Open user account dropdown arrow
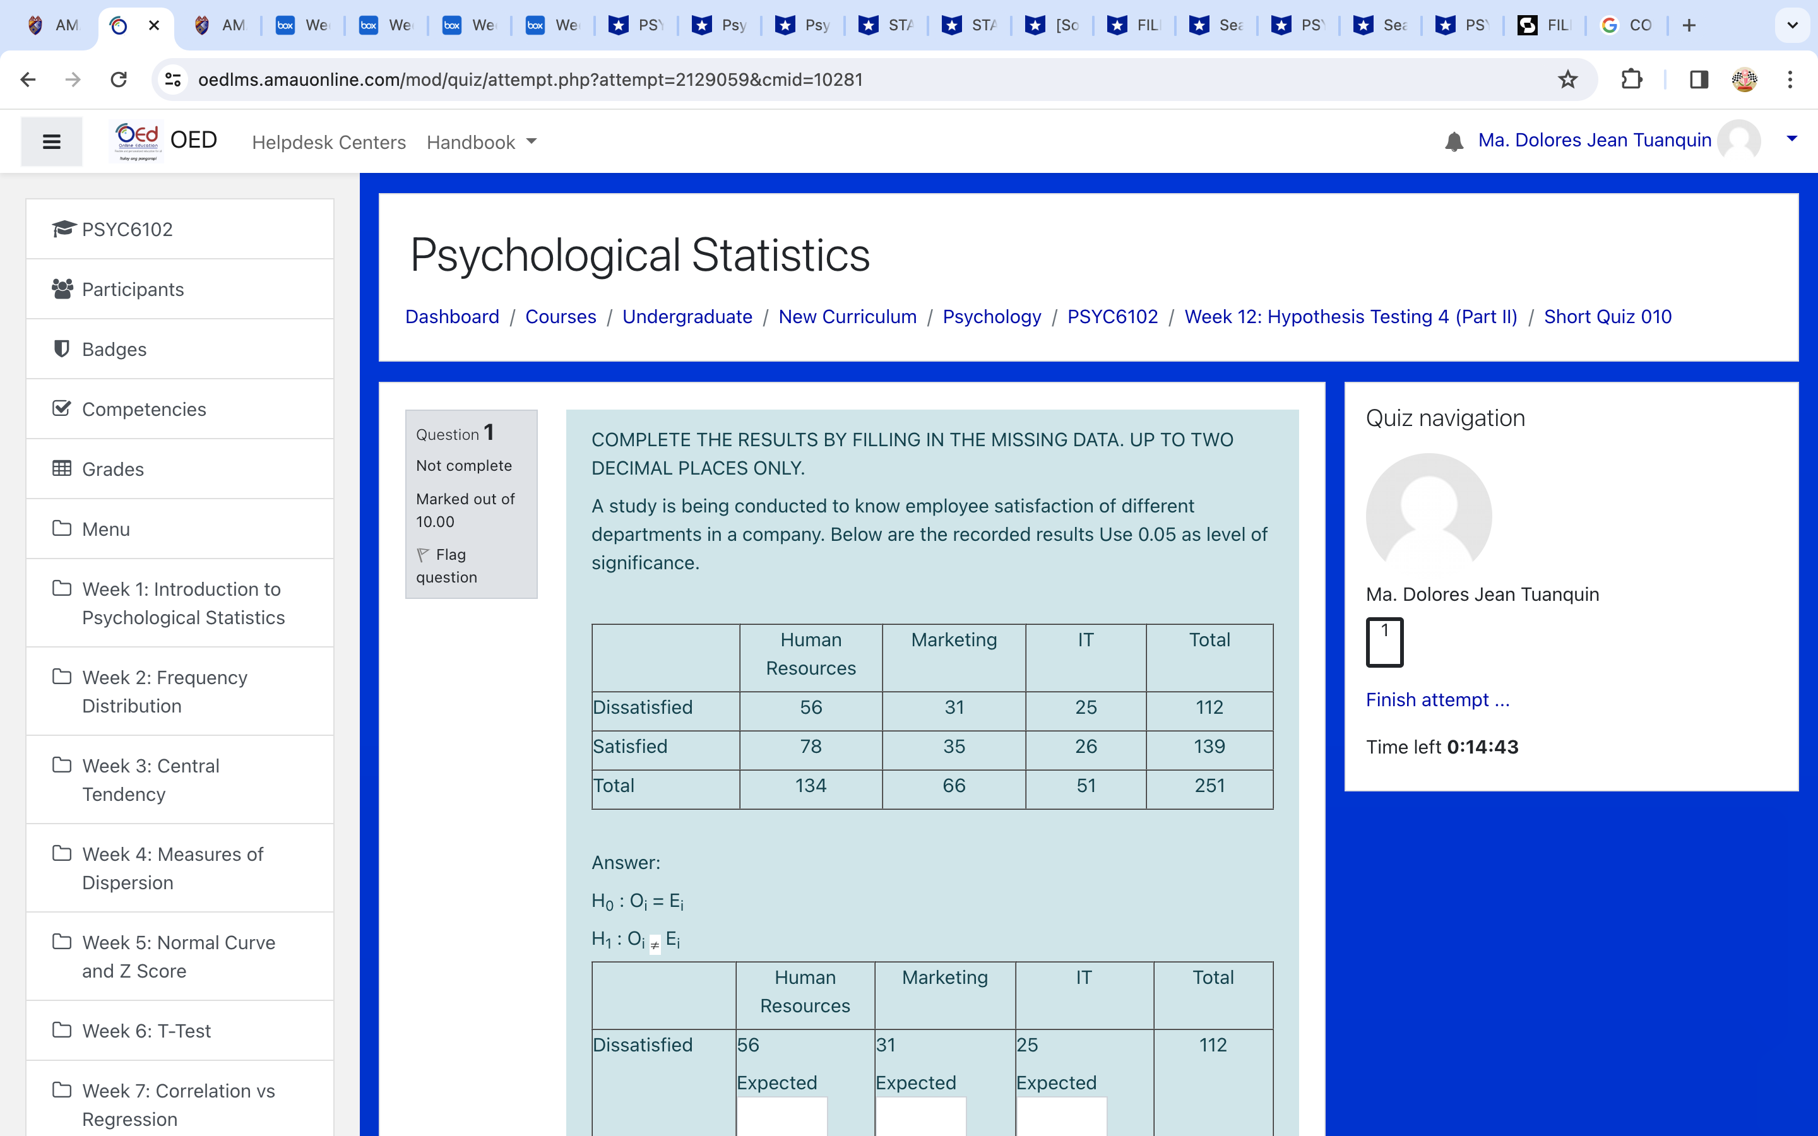The width and height of the screenshot is (1818, 1136). (1791, 139)
